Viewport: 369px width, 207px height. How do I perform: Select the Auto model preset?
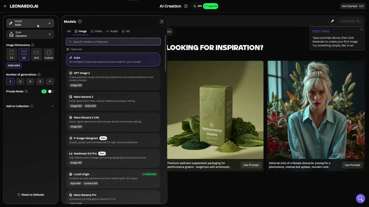[x=113, y=60]
